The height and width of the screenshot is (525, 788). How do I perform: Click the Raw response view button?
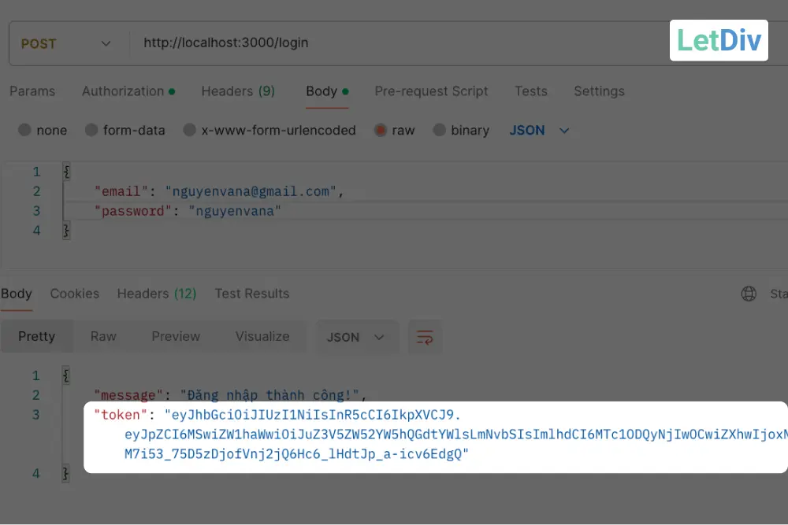tap(103, 336)
